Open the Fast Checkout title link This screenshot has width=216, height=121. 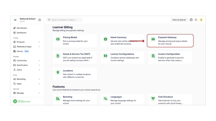pyautogui.click(x=165, y=97)
